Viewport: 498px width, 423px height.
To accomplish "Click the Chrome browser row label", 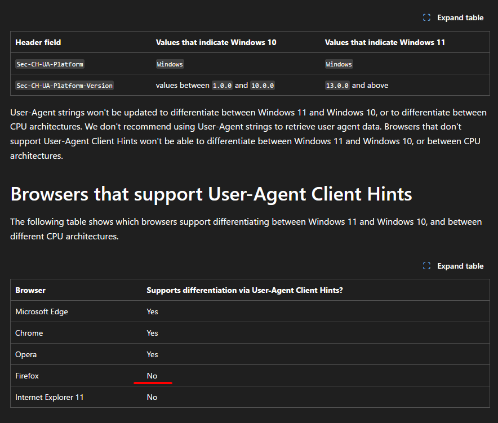I will [x=29, y=333].
